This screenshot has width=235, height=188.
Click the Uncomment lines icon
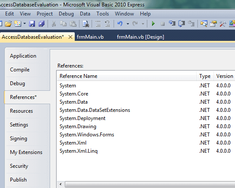tap(108, 24)
